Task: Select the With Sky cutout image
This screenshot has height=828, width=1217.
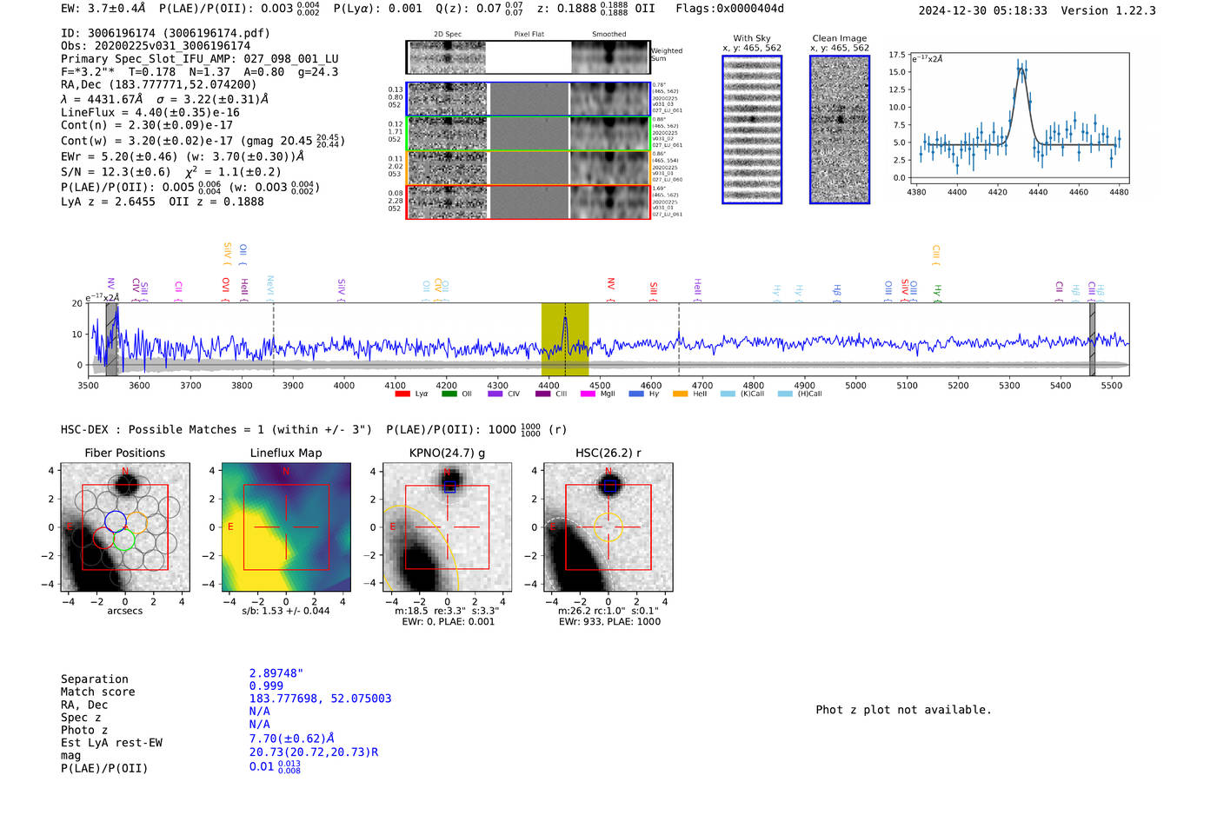Action: pyautogui.click(x=752, y=129)
